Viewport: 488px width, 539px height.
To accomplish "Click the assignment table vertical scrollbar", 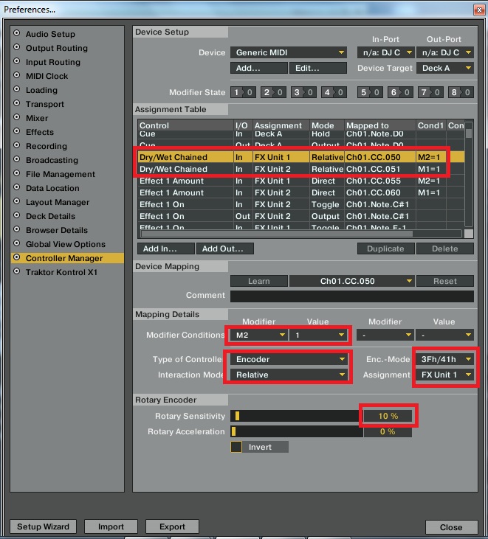I will (x=469, y=175).
